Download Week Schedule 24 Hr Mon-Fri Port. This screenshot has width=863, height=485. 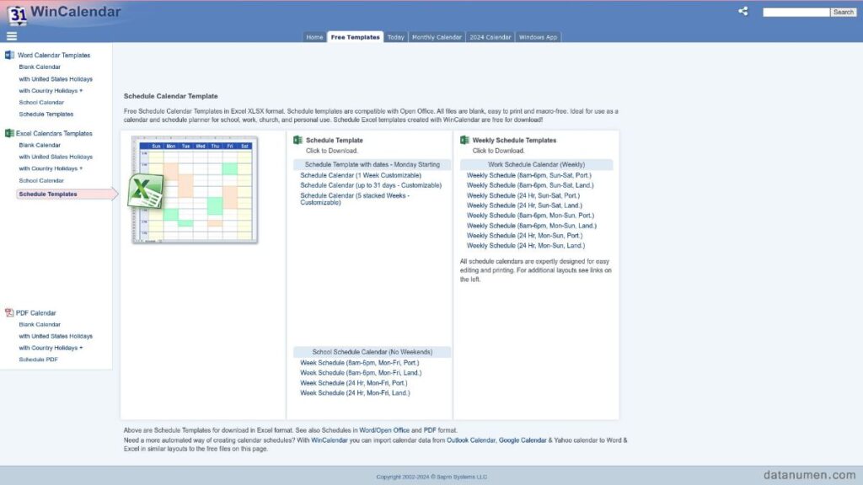pyautogui.click(x=353, y=383)
